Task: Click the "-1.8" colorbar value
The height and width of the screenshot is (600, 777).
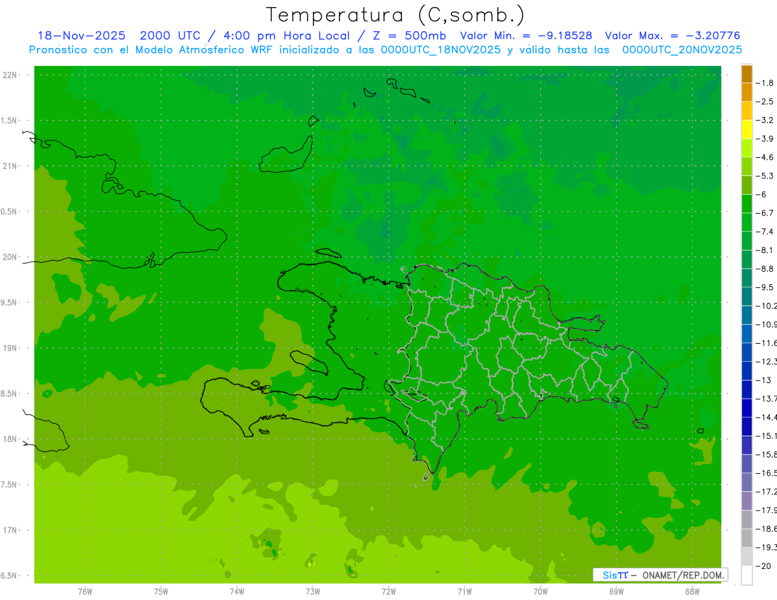Action: [765, 83]
